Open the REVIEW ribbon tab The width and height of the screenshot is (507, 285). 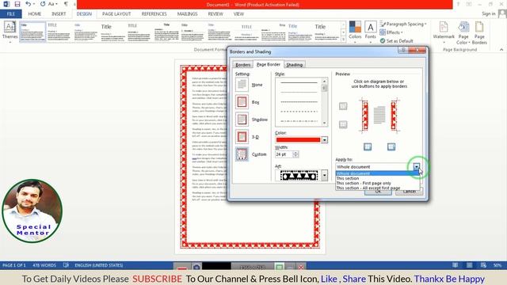(215, 14)
